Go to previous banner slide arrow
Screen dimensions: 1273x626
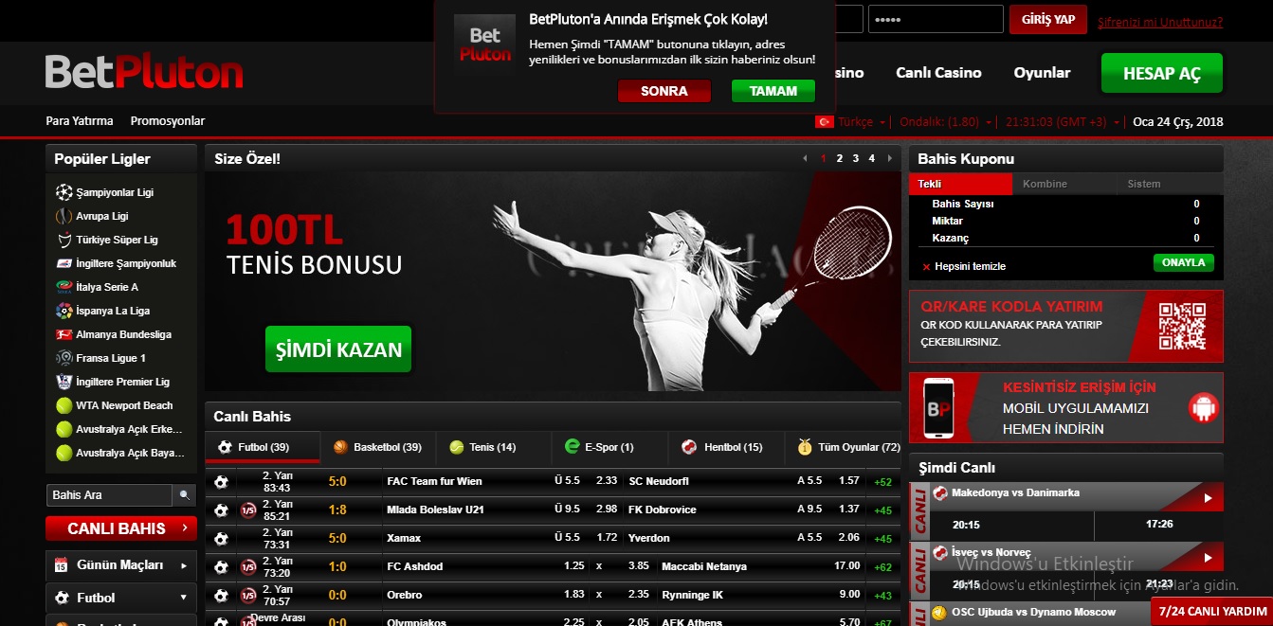(x=805, y=158)
